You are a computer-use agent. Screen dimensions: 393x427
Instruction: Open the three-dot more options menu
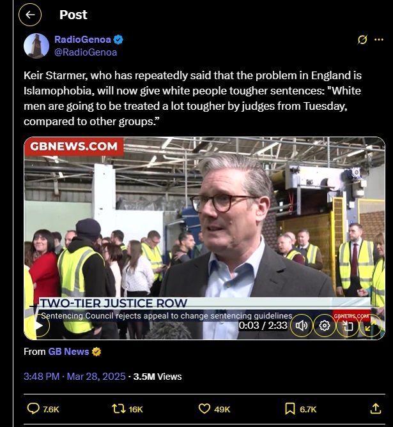[x=379, y=40]
